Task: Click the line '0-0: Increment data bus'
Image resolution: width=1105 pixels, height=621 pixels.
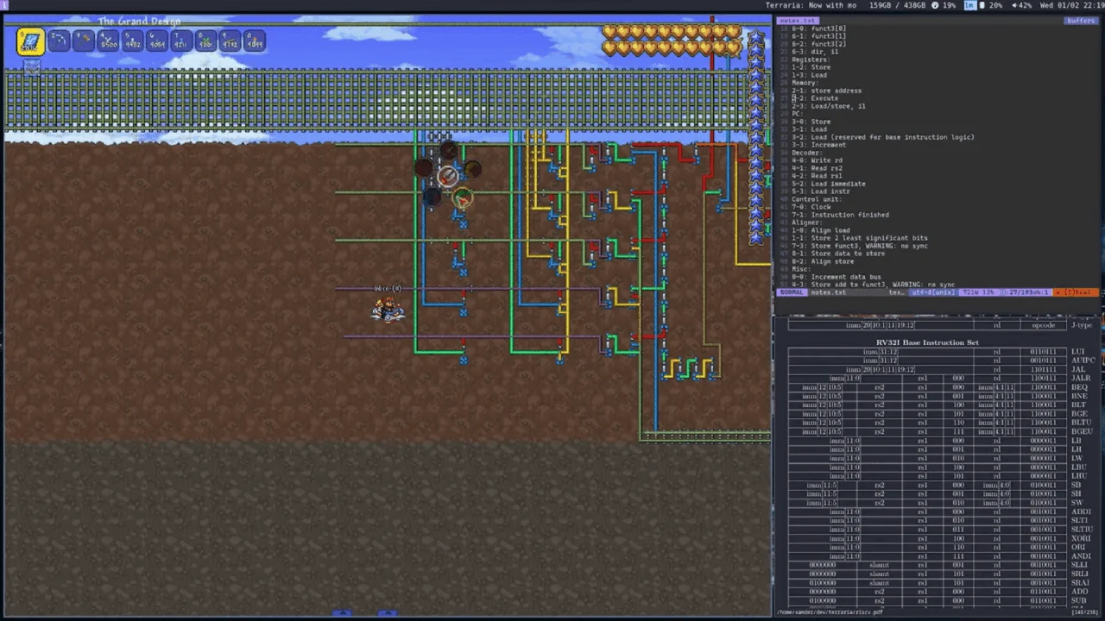Action: point(836,277)
